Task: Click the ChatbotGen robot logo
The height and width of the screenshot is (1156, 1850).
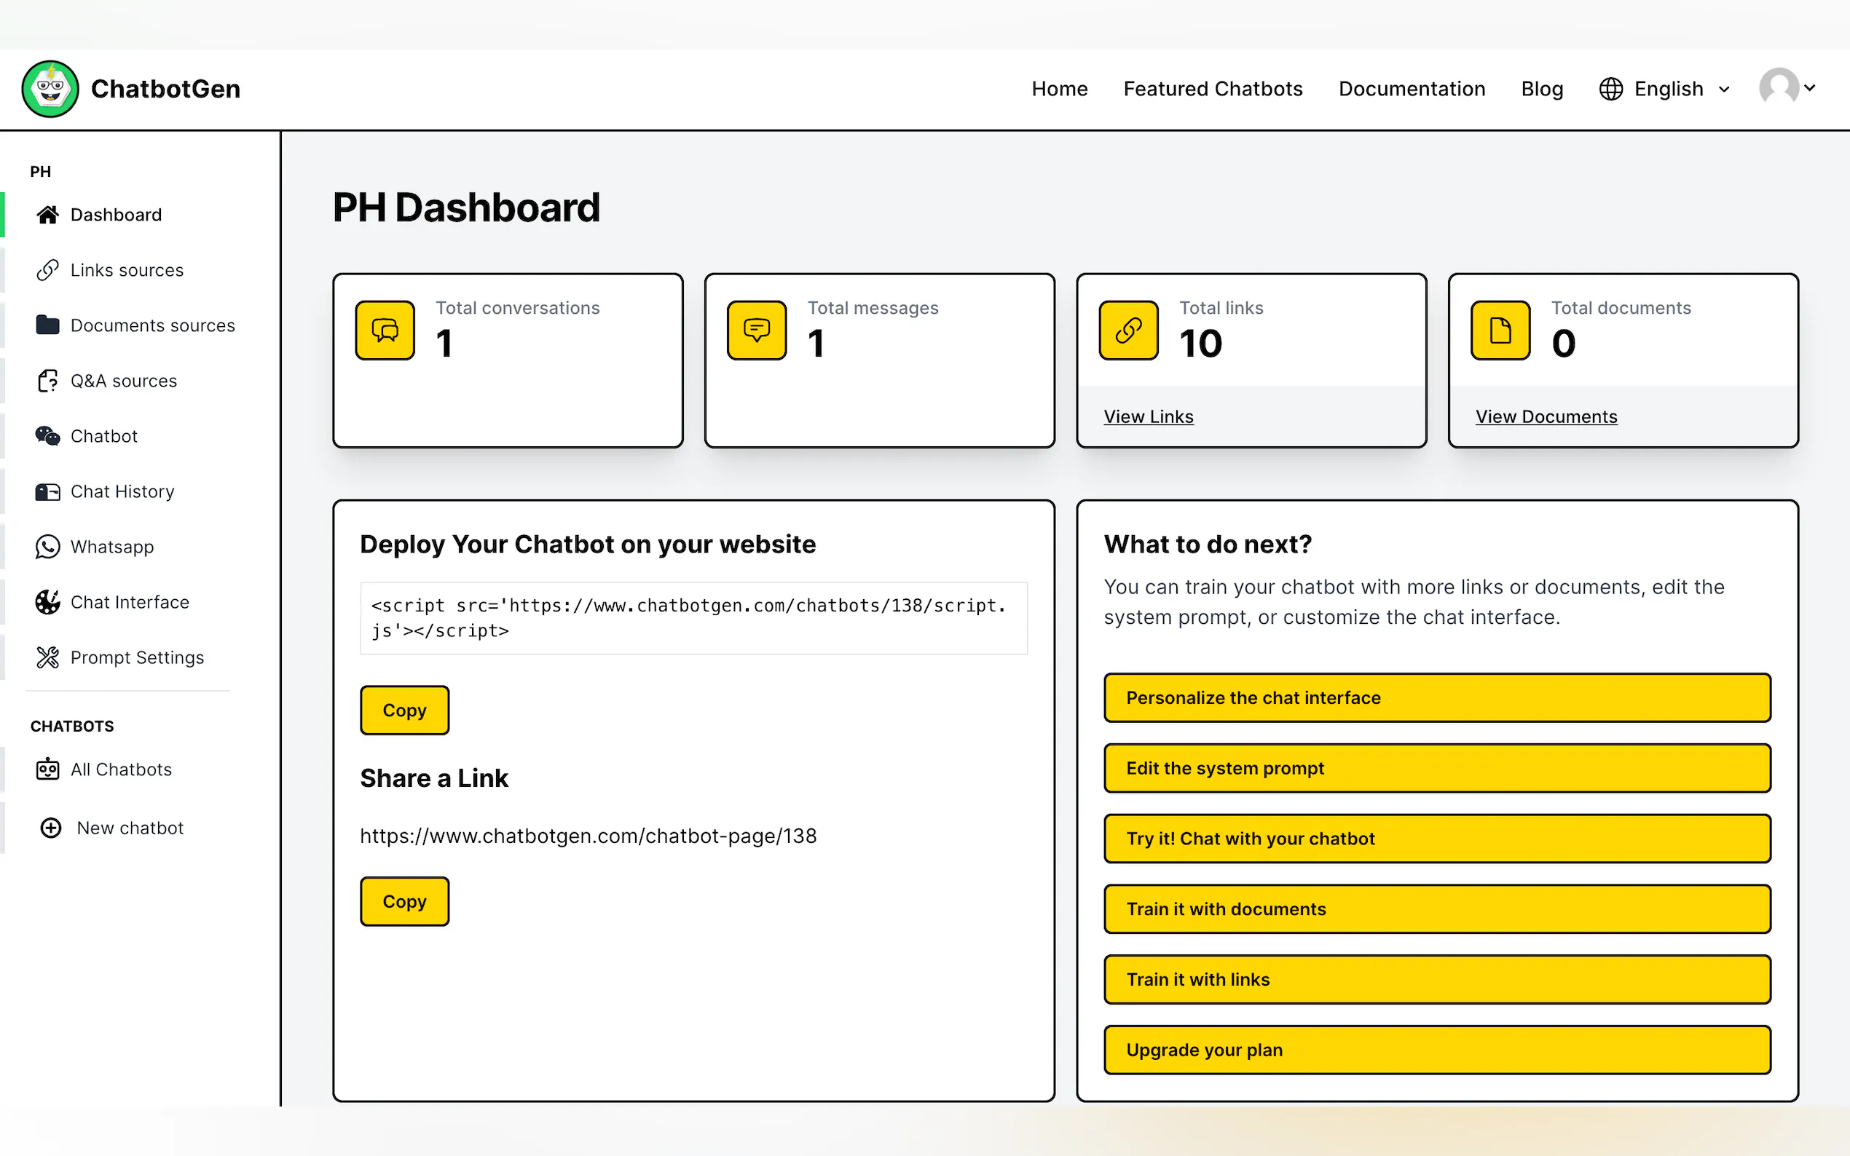Action: point(50,89)
